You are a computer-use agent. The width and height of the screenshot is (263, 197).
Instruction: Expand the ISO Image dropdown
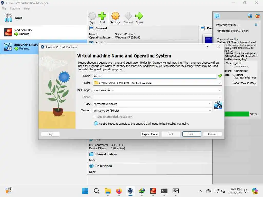pyautogui.click(x=220, y=90)
